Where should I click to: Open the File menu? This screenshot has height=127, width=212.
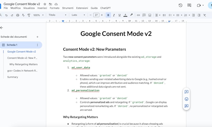tap(6, 8)
